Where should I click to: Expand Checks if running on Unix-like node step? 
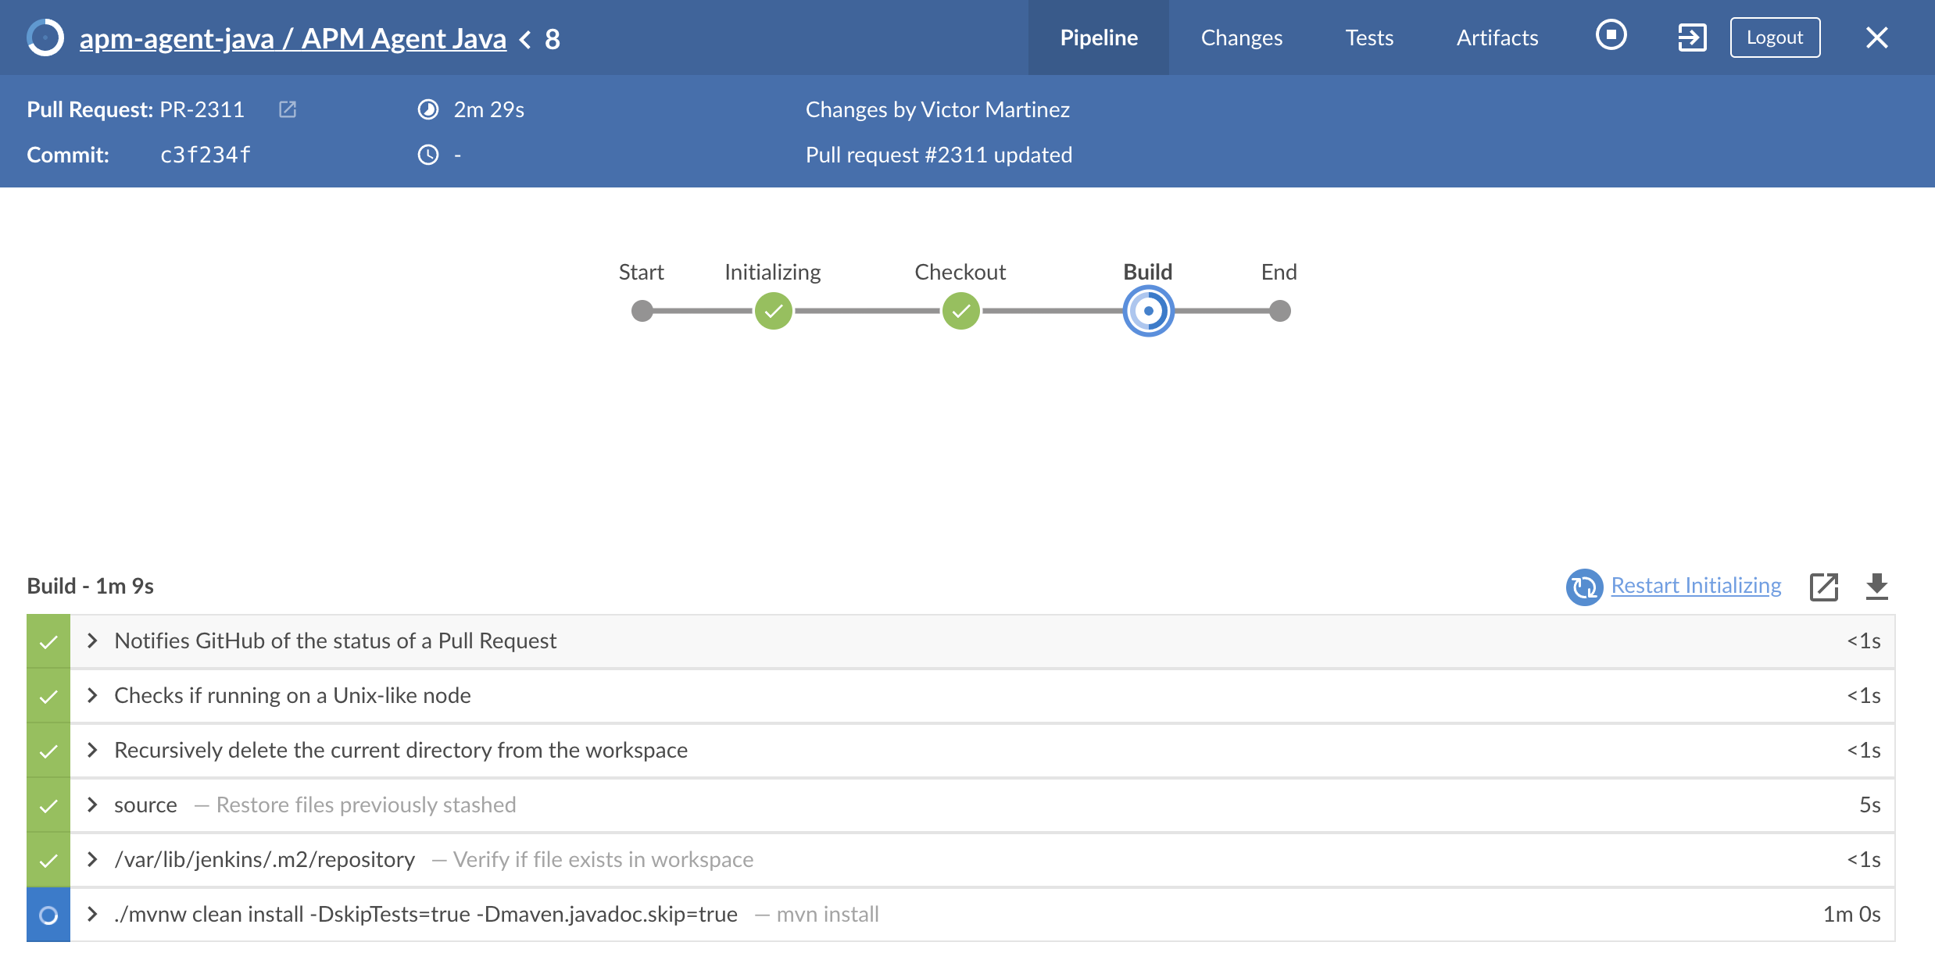tap(92, 696)
